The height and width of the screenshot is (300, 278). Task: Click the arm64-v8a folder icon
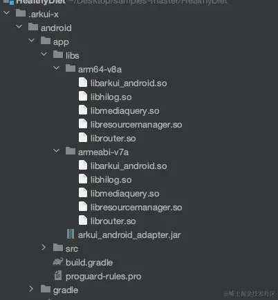pos(71,68)
